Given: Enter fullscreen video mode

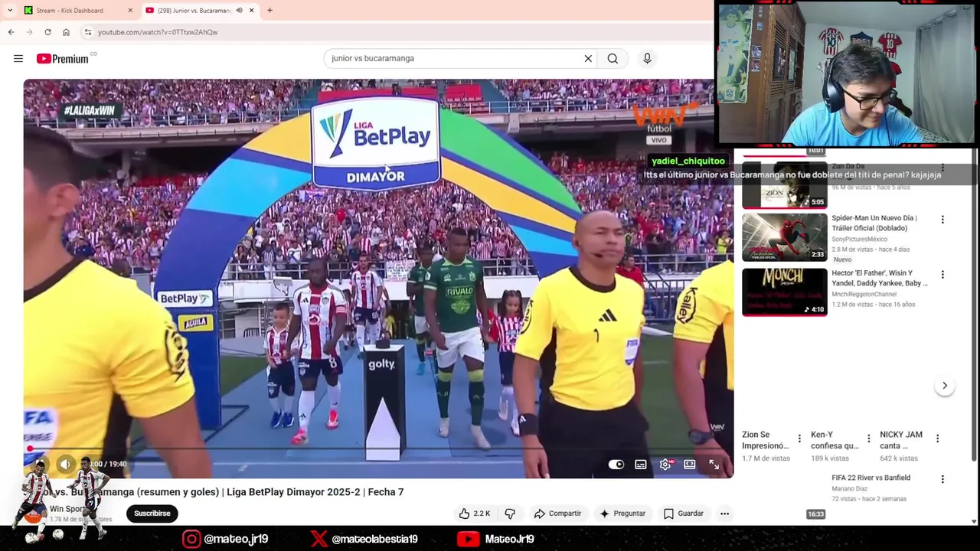Looking at the screenshot, I should [x=714, y=465].
